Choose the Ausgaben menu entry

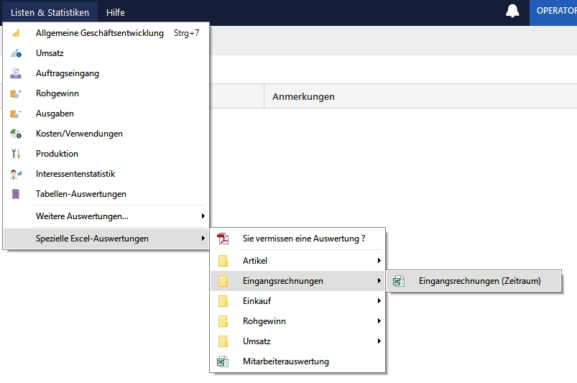[x=106, y=114]
